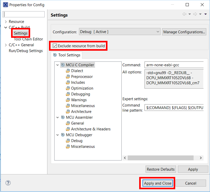This screenshot has width=210, height=192.
Task: Open the view menu dropdown arrow
Action: coord(205,14)
